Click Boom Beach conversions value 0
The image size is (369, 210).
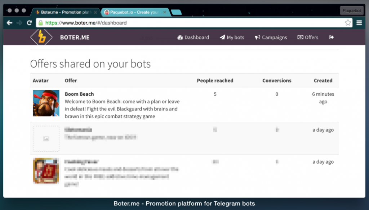277,94
